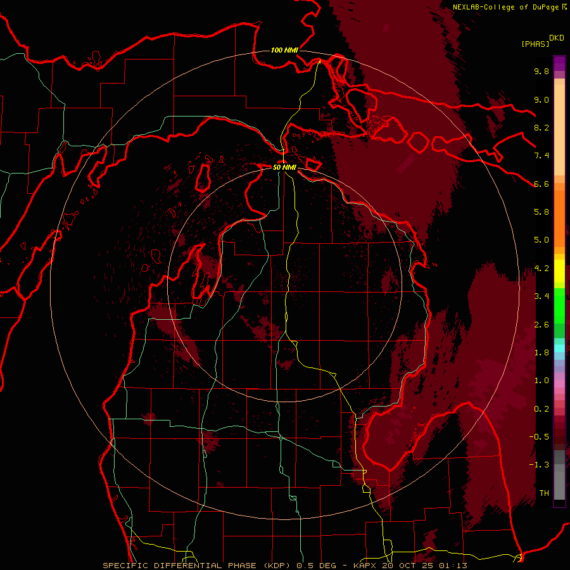This screenshot has height=570, width=570.
Task: Pick the purple band atop the color scale
Action: [559, 63]
